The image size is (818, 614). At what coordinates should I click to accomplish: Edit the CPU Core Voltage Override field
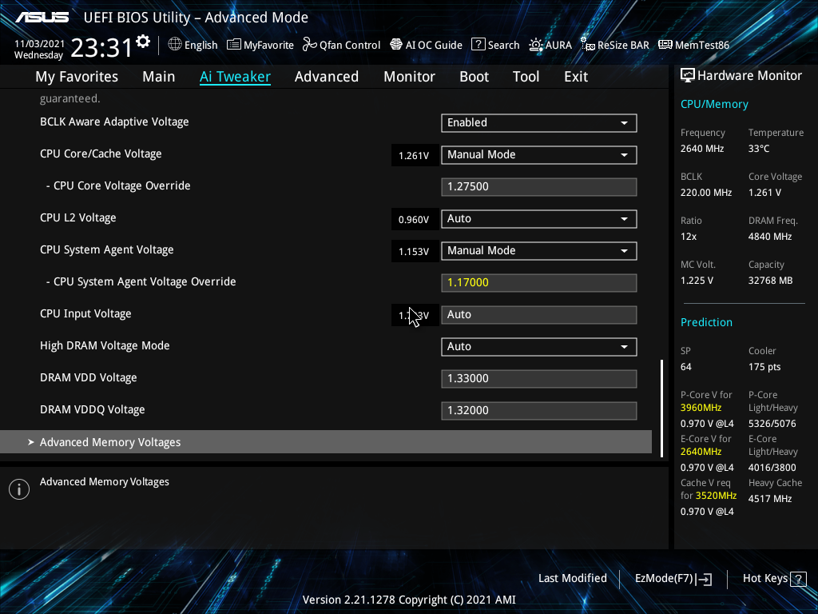pyautogui.click(x=539, y=187)
